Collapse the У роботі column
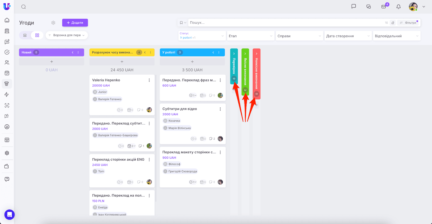Image resolution: width=432 pixels, height=224 pixels. [213, 52]
